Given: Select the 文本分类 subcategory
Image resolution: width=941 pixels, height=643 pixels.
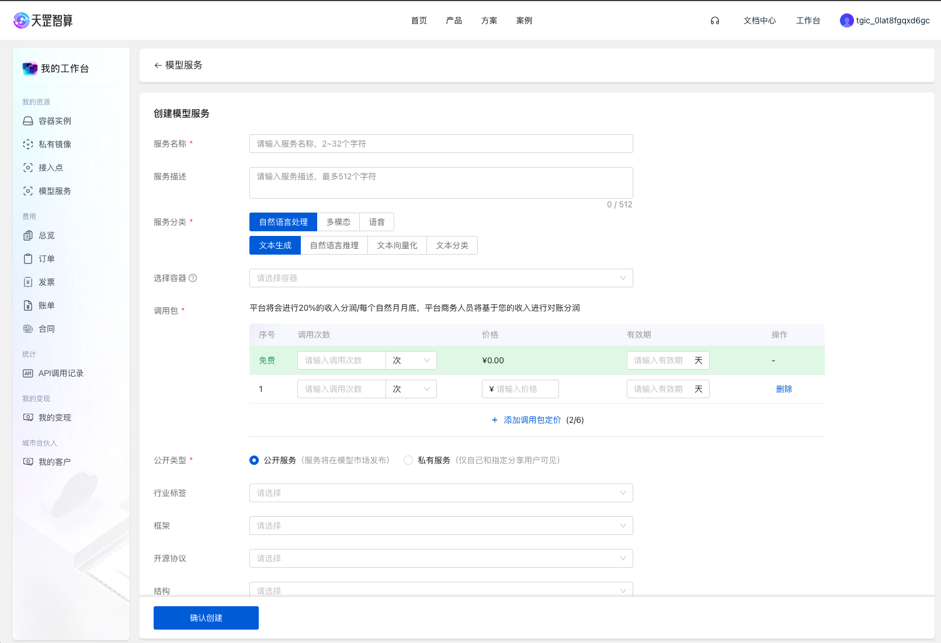Looking at the screenshot, I should [452, 245].
